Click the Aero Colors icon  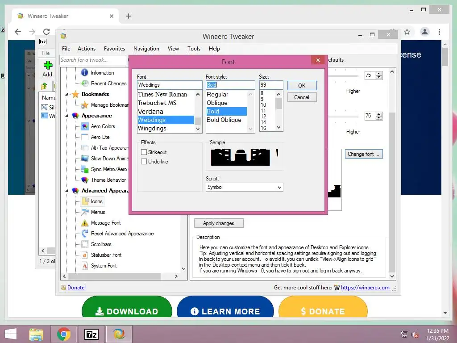(85, 126)
